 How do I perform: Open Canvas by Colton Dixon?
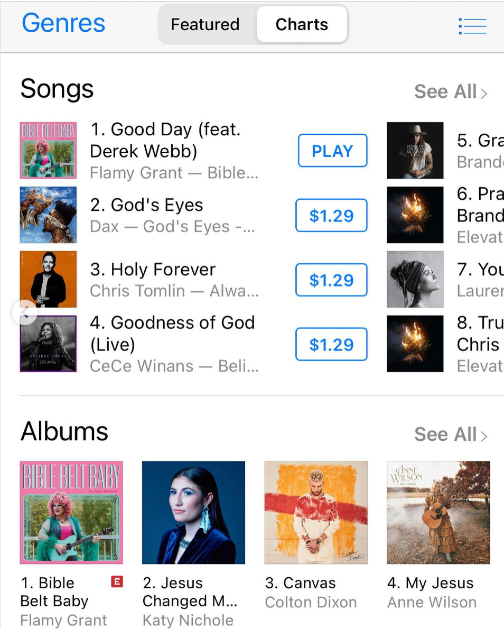point(315,513)
